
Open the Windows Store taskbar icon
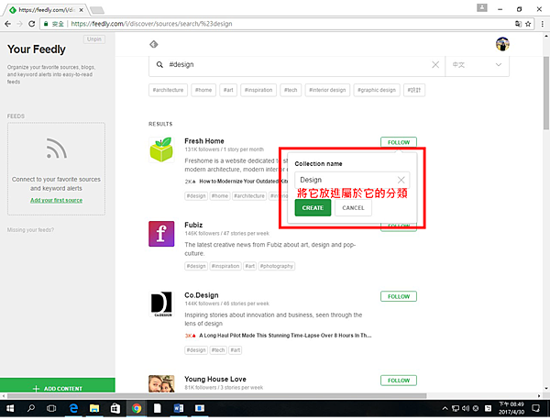[115, 408]
